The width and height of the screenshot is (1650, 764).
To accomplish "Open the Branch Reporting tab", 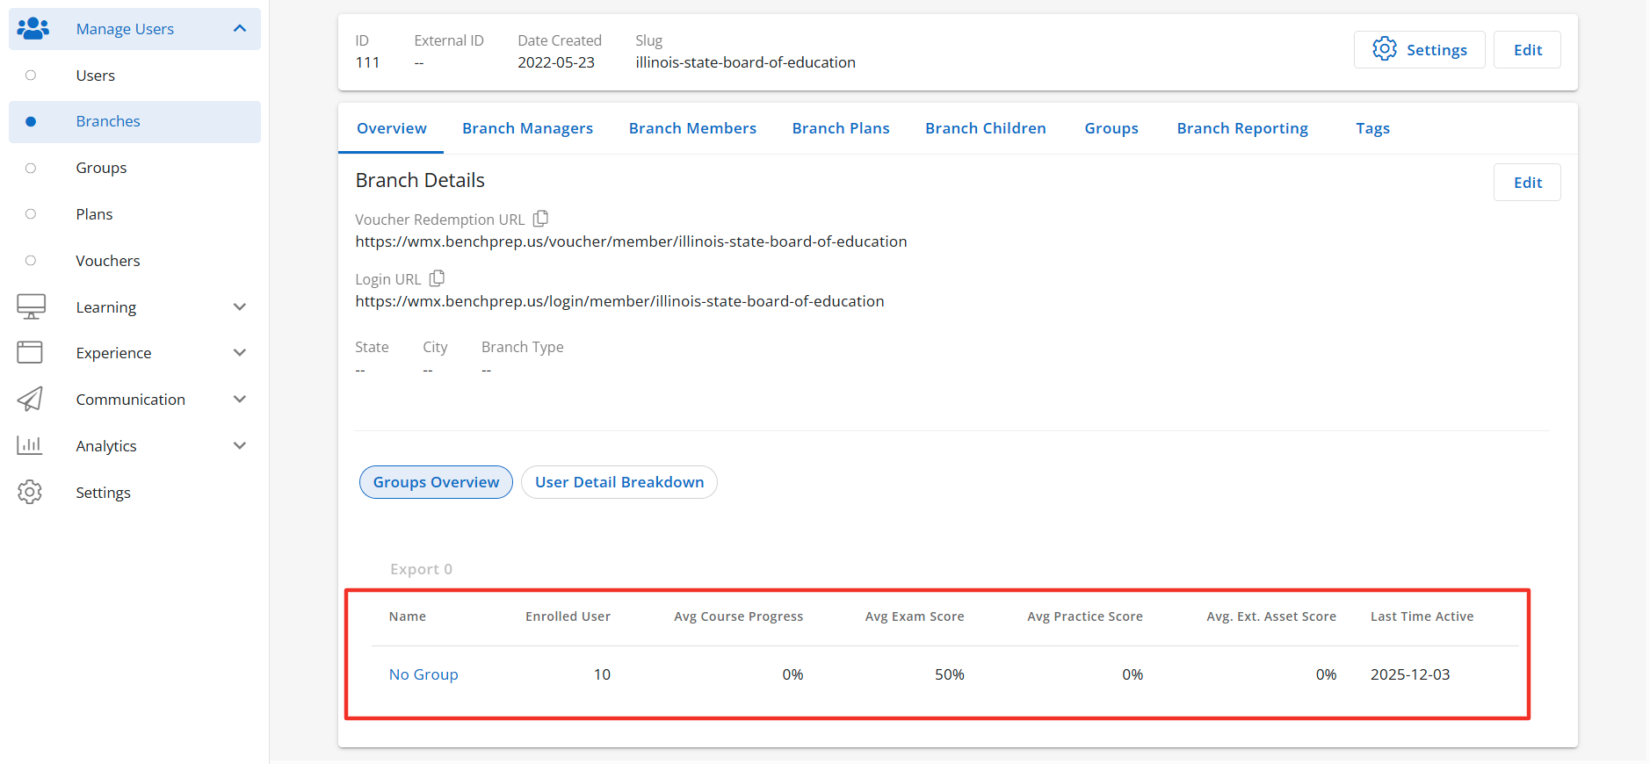I will pos(1241,128).
